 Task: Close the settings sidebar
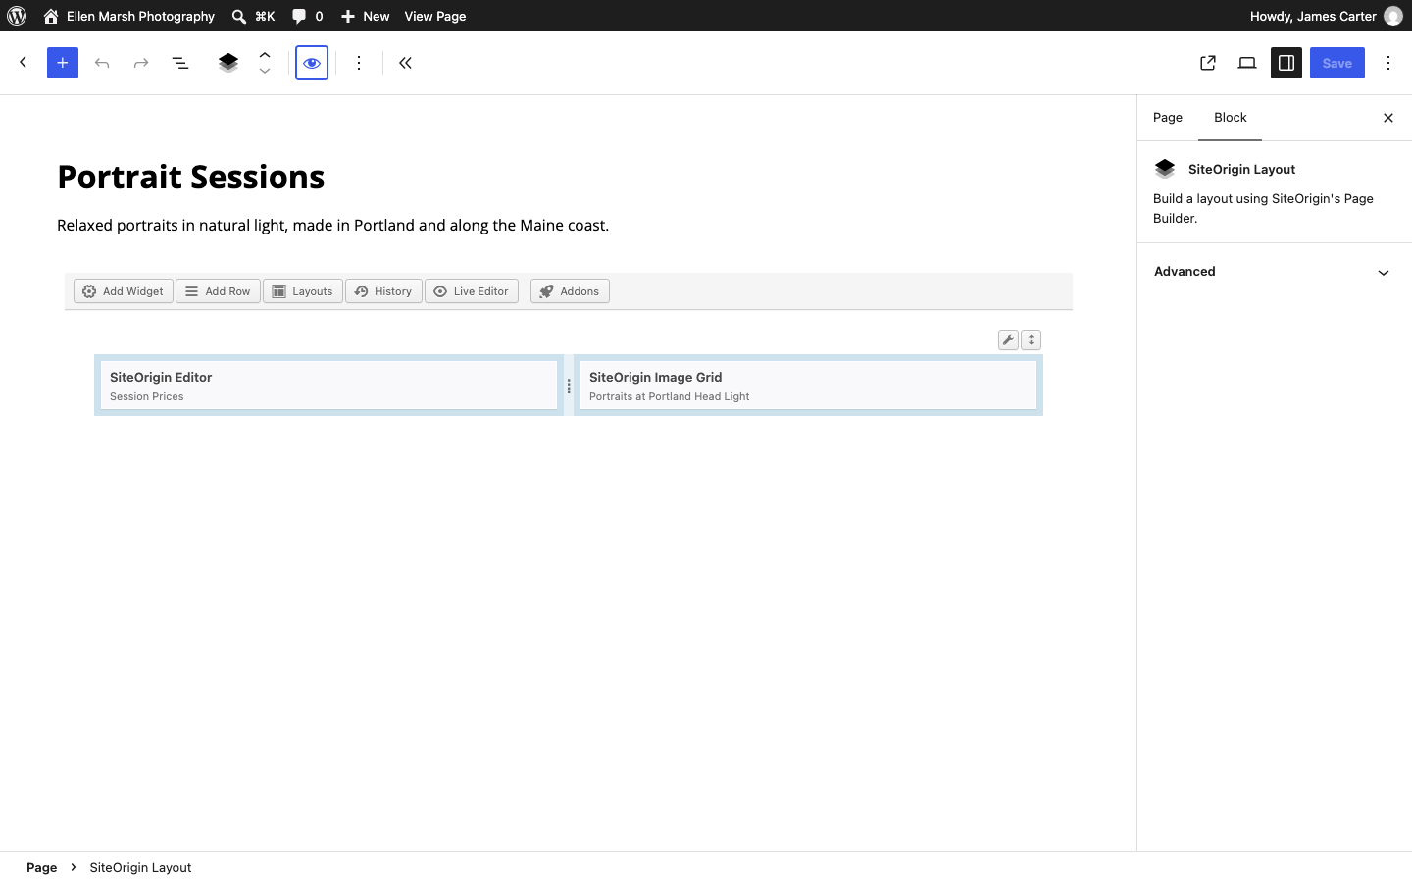coord(1388,118)
